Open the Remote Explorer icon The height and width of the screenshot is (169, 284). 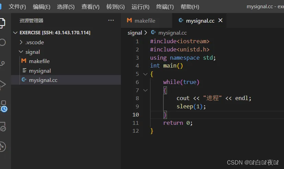point(2,127)
